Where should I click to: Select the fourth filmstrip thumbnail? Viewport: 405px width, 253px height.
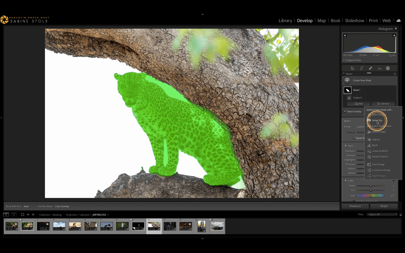coord(59,226)
